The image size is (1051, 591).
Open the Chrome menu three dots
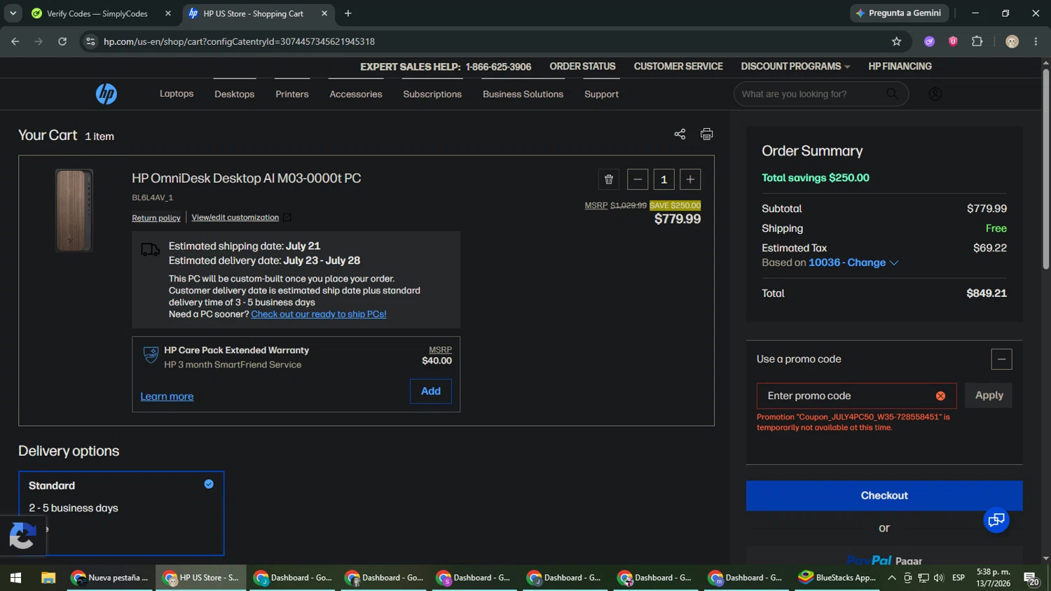tap(1036, 41)
